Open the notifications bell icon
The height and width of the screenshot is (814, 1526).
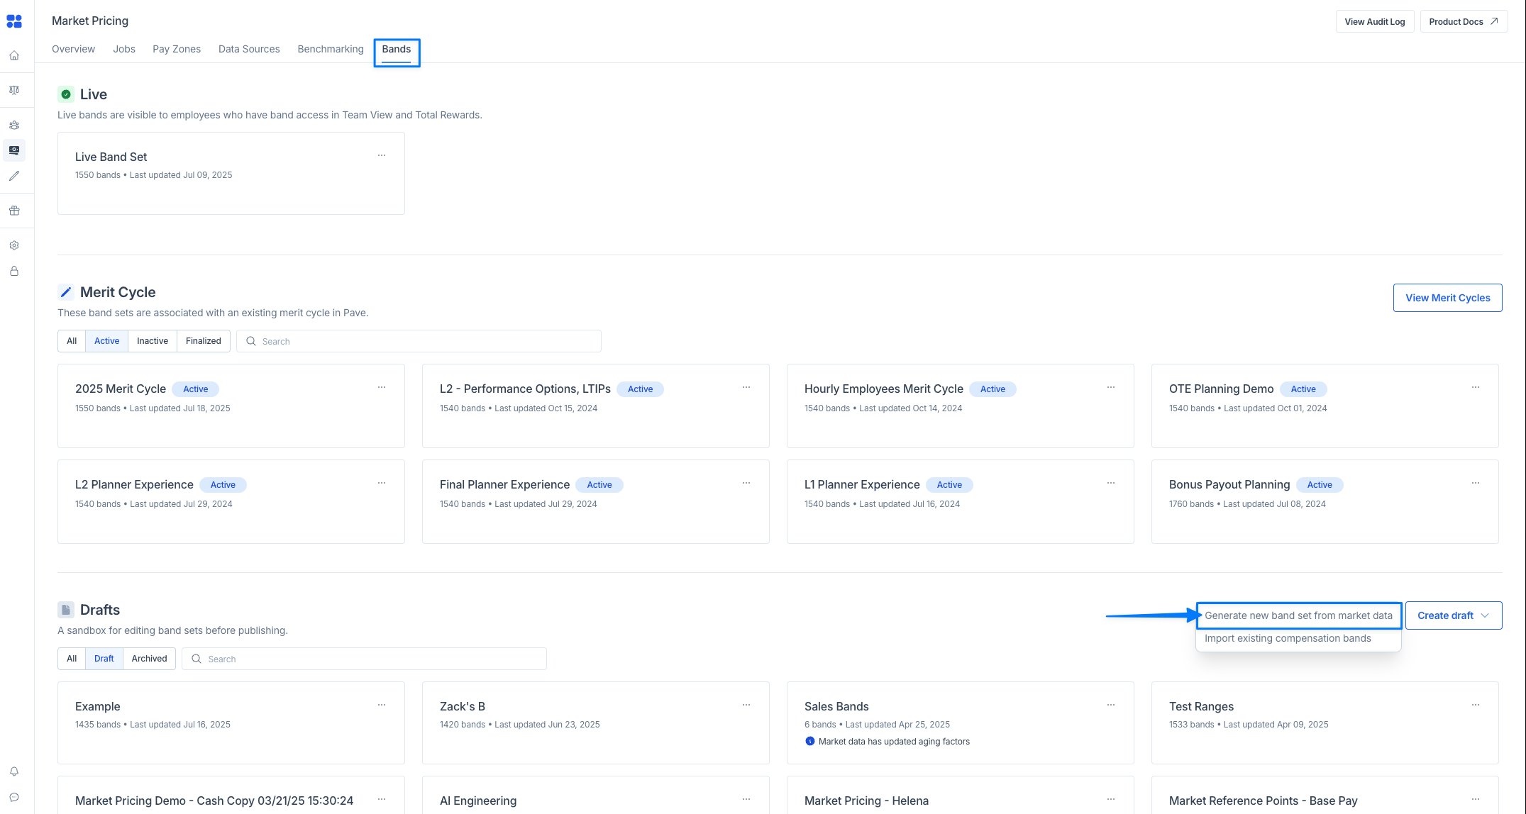pyautogui.click(x=14, y=771)
